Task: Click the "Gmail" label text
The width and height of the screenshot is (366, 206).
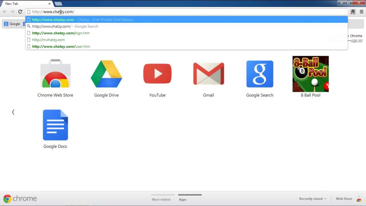Action: pos(208,95)
